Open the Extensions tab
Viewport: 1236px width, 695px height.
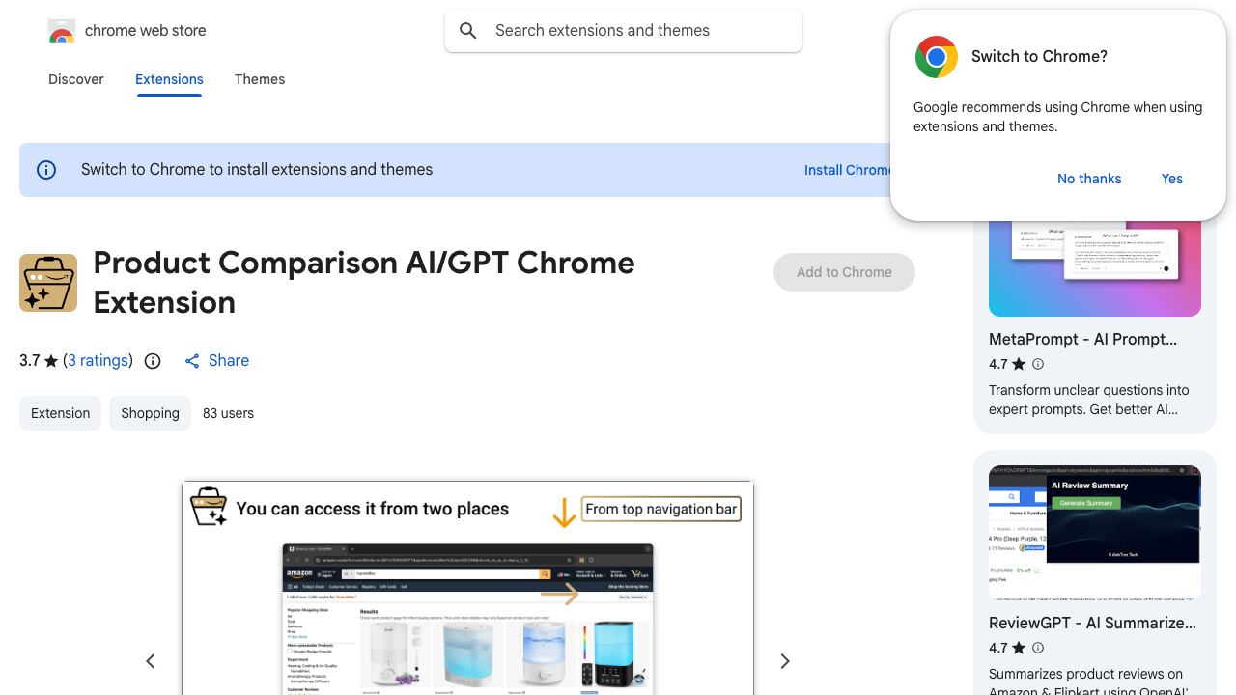point(169,79)
